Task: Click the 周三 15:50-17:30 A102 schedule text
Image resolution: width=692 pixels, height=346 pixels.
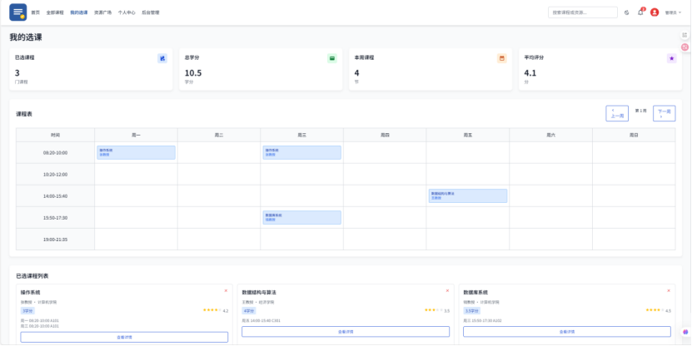Action: pyautogui.click(x=482, y=320)
